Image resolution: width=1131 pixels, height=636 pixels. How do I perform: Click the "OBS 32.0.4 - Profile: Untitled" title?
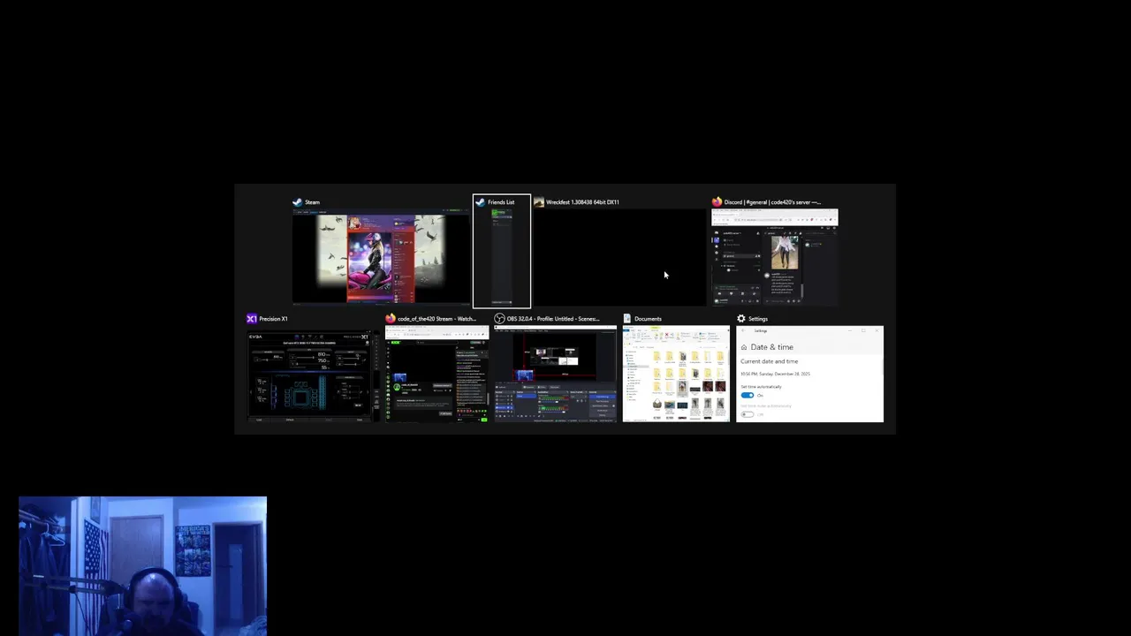[553, 319]
